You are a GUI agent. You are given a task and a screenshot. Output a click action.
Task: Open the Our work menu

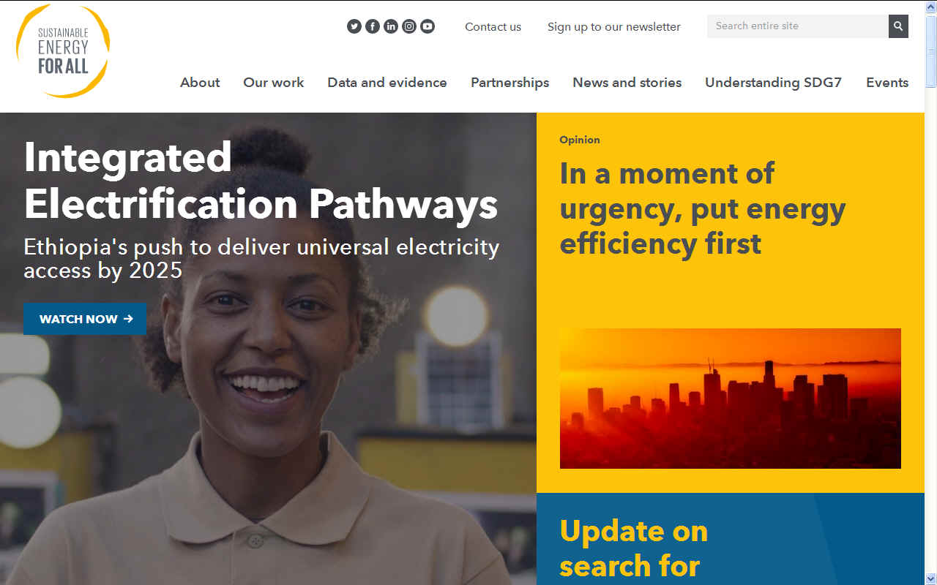point(274,83)
